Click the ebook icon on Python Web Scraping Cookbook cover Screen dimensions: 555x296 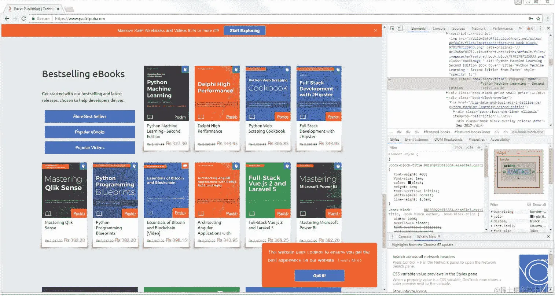(287, 69)
